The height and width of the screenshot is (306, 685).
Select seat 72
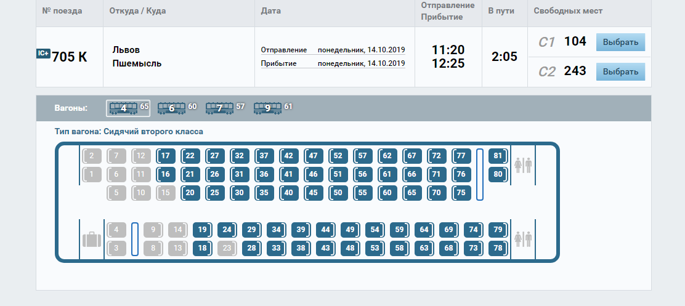[x=436, y=156]
